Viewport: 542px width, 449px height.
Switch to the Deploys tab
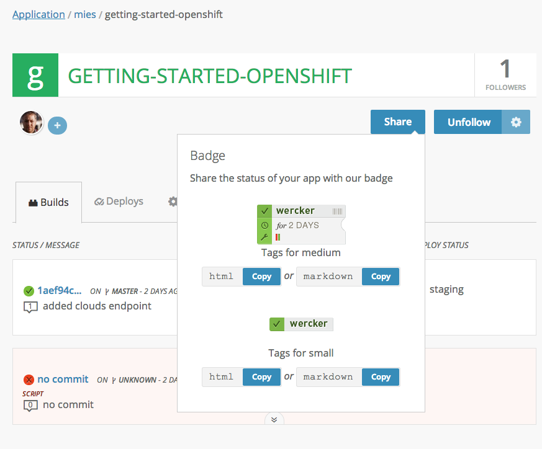(x=119, y=202)
